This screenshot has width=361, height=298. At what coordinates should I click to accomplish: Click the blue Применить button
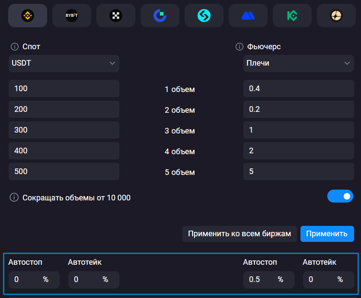[327, 234]
